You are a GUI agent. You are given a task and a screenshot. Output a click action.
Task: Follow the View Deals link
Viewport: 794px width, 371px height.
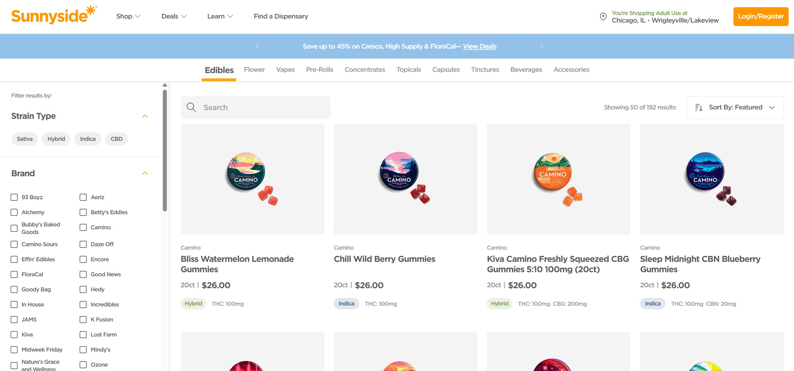click(x=479, y=46)
